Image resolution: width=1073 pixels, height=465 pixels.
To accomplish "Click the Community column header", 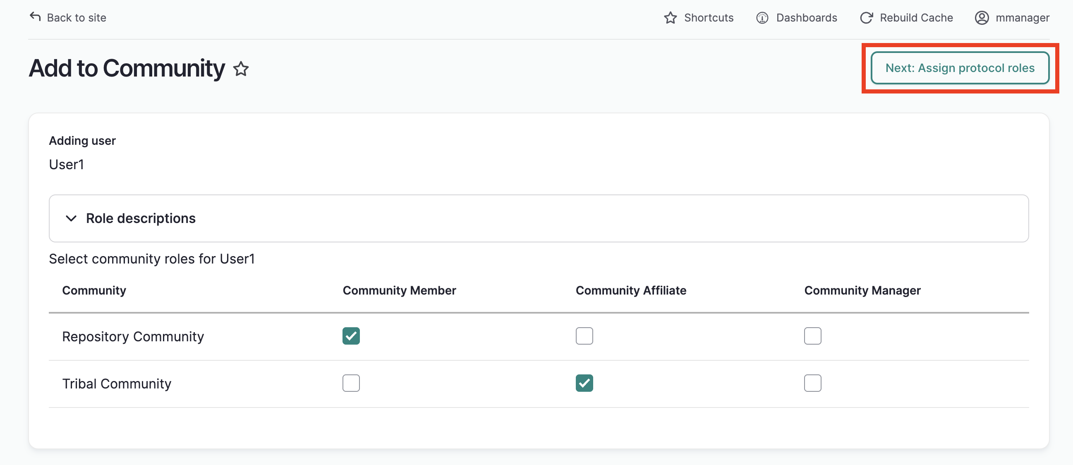I will click(x=94, y=290).
